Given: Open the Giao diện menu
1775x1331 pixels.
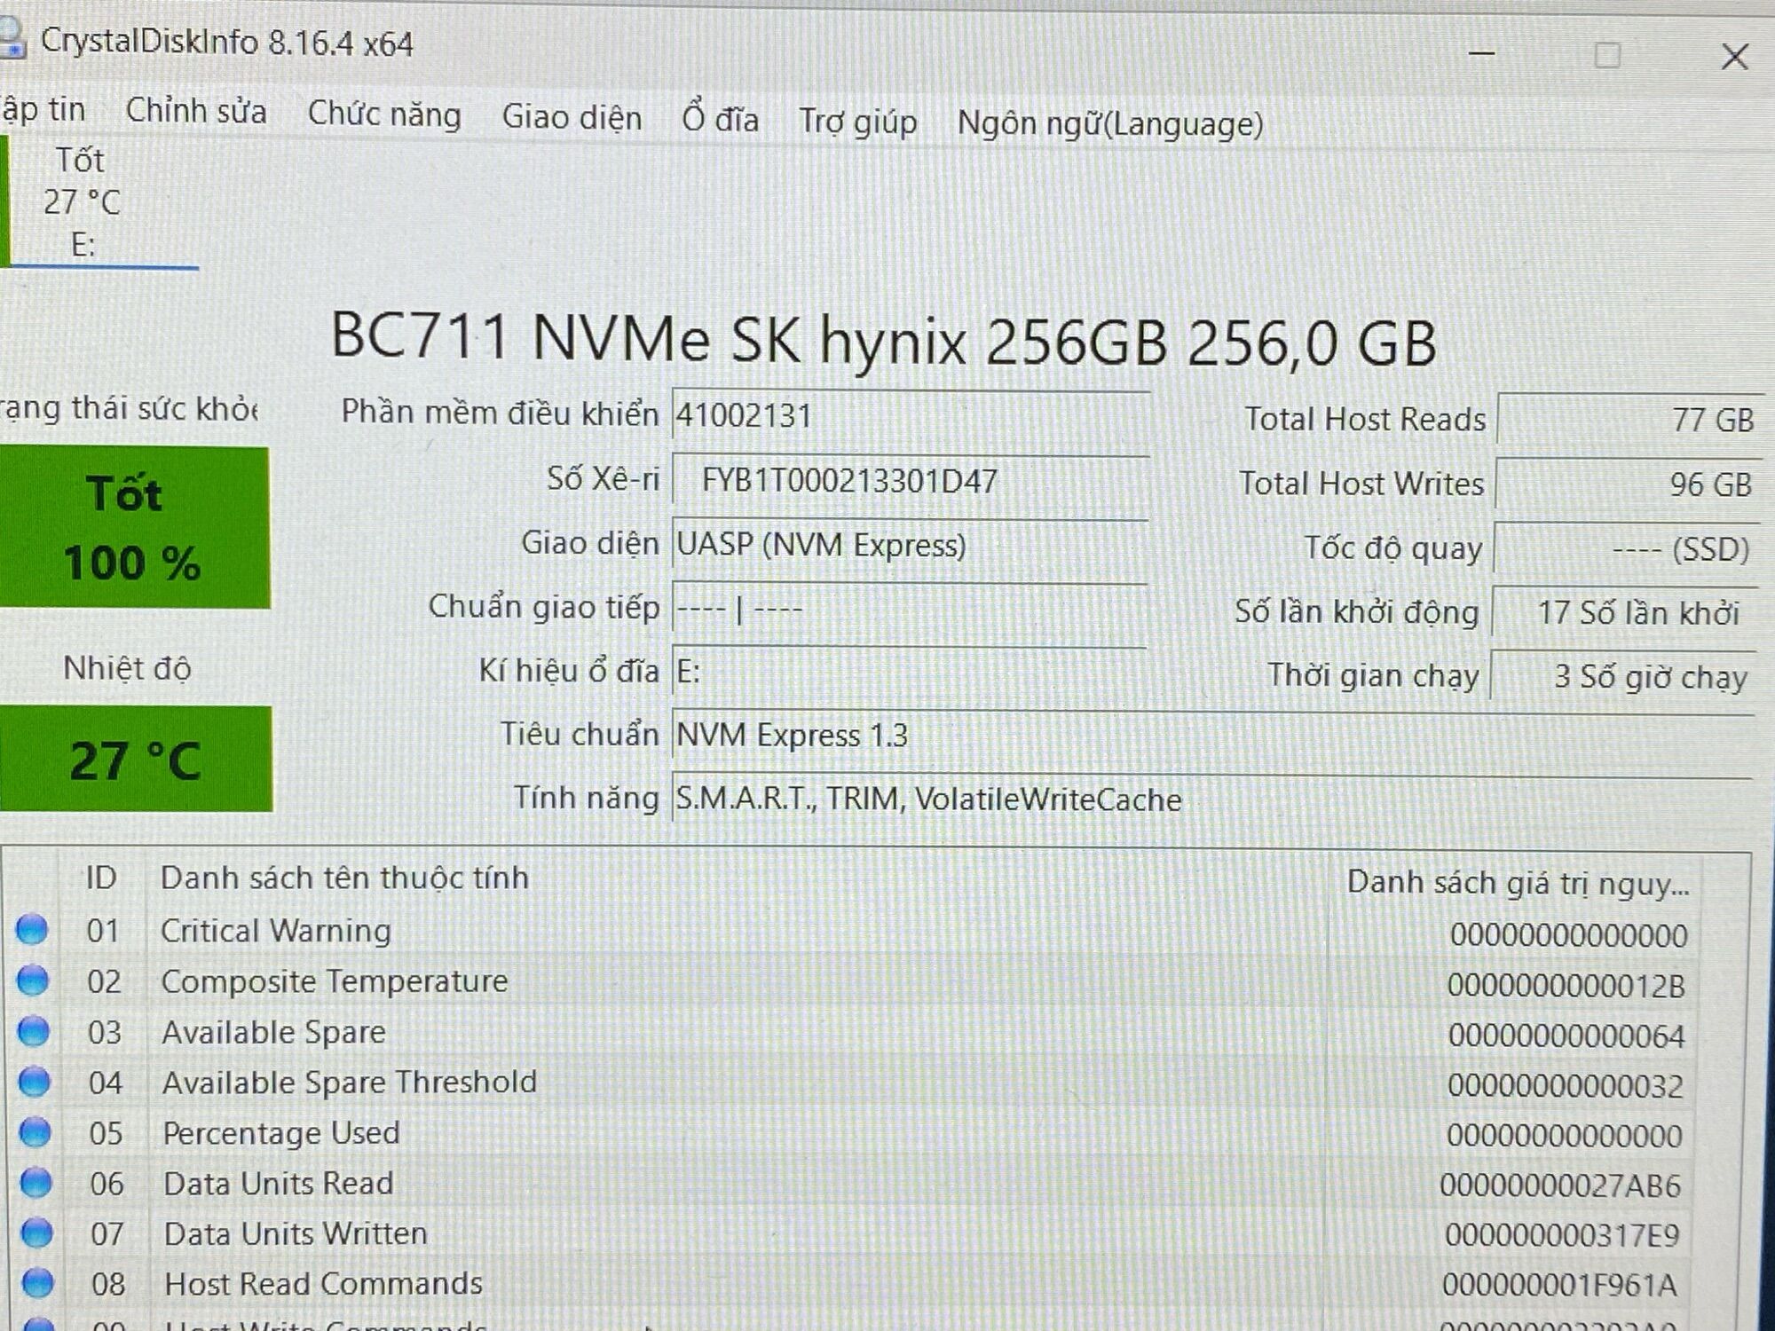Looking at the screenshot, I should 572,118.
